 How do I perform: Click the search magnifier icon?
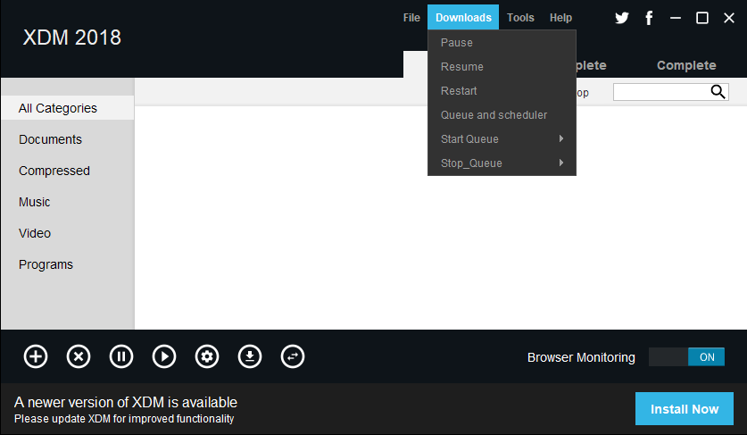(718, 92)
